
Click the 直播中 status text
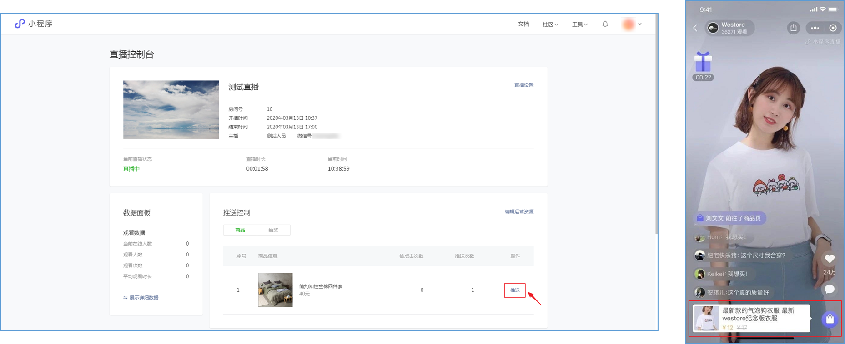click(x=131, y=169)
